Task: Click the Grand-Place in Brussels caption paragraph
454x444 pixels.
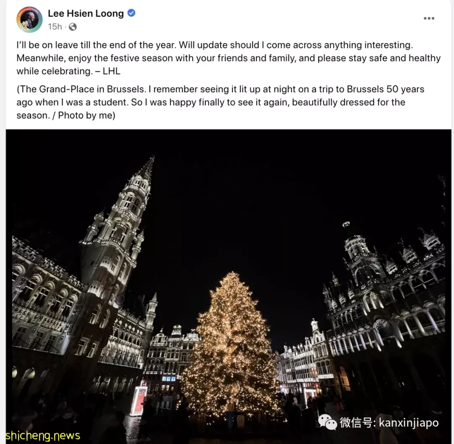Action: [x=220, y=102]
